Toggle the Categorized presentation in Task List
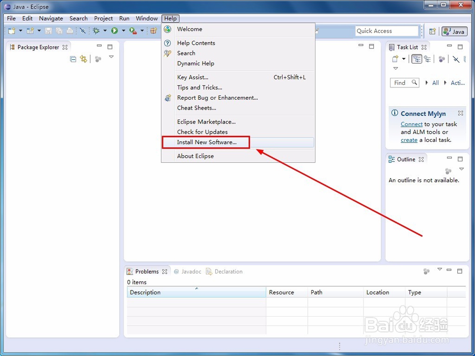 (417, 59)
